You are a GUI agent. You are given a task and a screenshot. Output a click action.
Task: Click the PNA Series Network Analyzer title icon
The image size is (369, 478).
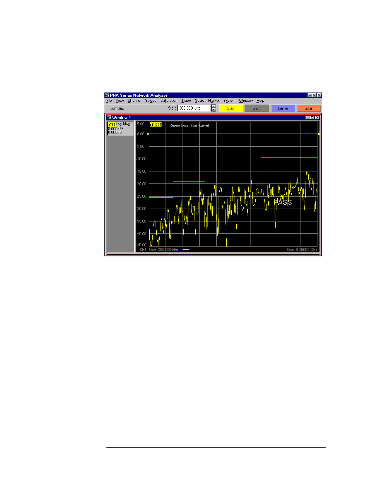[x=107, y=95]
